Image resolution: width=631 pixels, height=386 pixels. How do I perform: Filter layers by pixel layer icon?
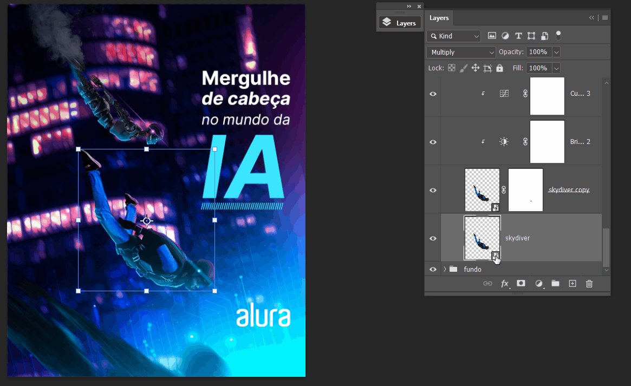pos(492,36)
